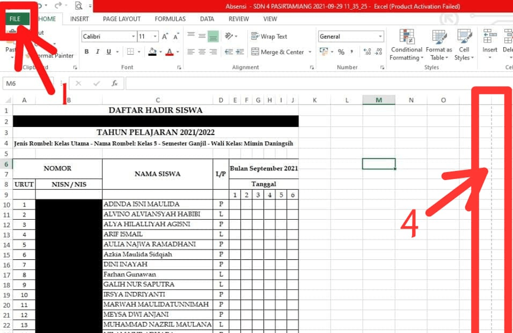Screen dimensions: 513x333
Task: Switch to the PAGE LAYOUT tab
Action: pyautogui.click(x=122, y=19)
